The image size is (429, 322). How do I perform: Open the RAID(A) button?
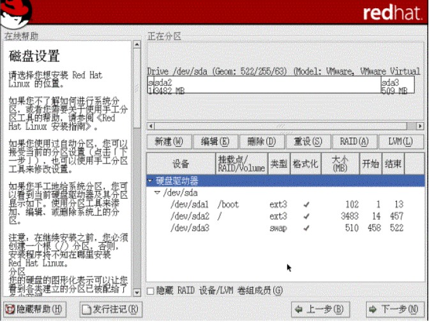pyautogui.click(x=354, y=142)
